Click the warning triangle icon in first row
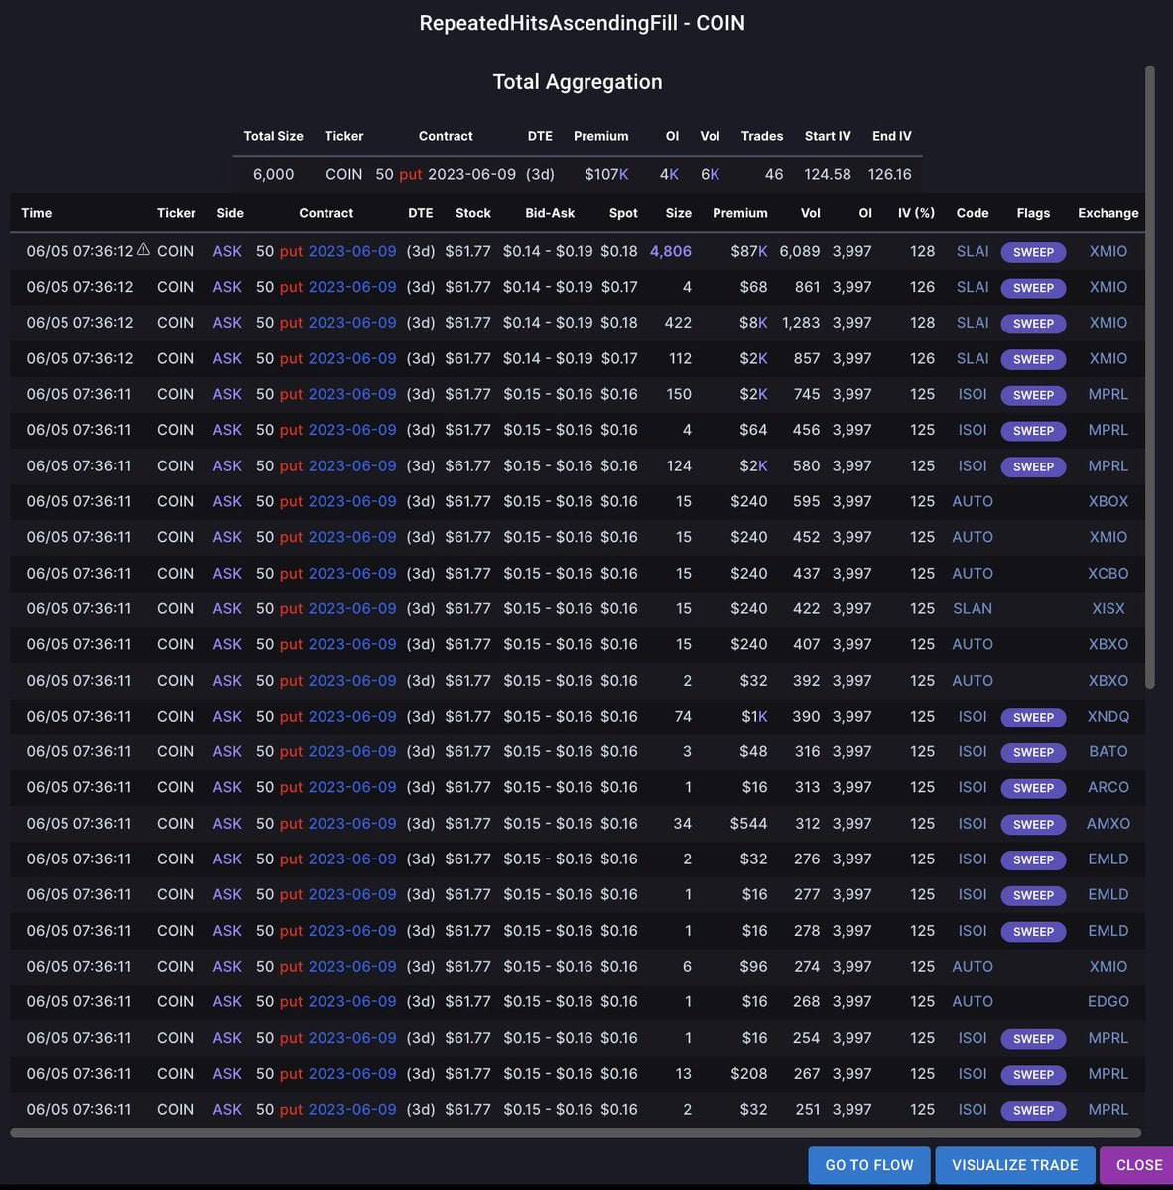The height and width of the screenshot is (1190, 1173). (143, 249)
